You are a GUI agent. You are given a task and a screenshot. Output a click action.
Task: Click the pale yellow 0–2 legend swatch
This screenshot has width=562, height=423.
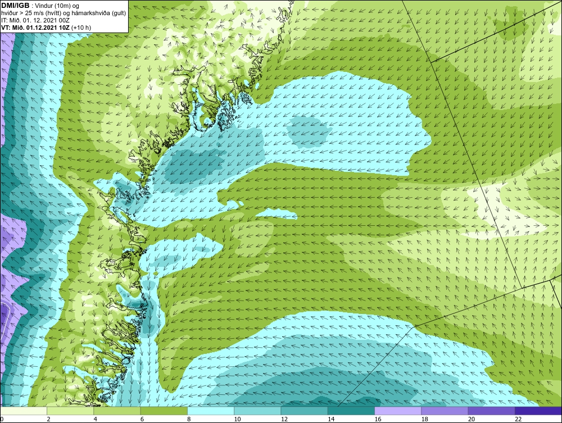coord(24,411)
